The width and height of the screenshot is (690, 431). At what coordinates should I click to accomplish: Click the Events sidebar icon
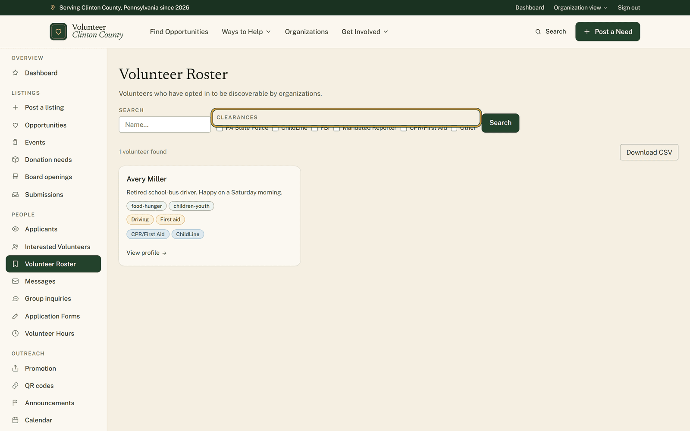(x=16, y=142)
